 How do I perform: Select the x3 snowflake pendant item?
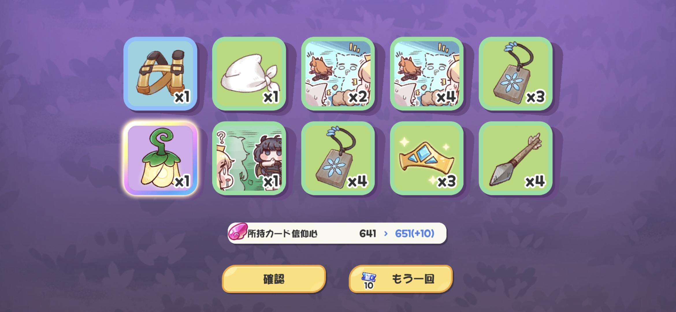[x=516, y=74]
